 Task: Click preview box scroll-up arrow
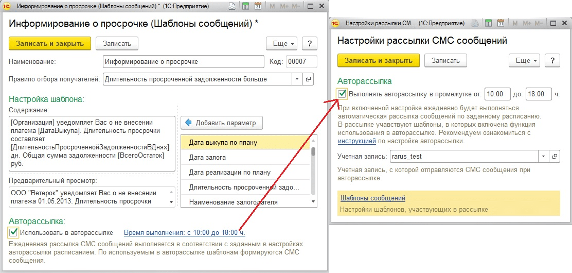click(x=171, y=192)
